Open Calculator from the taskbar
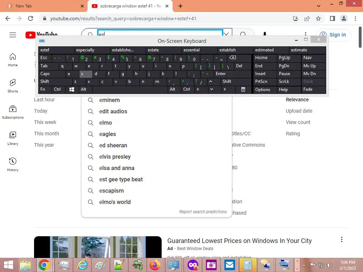The image size is (363, 272). click(248, 265)
